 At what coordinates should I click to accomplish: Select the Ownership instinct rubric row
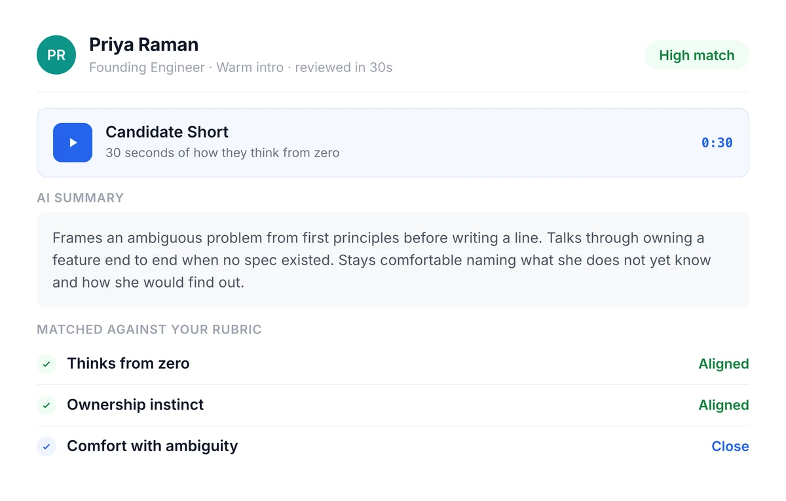tap(393, 405)
